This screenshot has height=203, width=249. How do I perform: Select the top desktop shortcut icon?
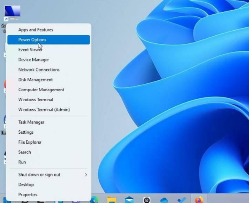12,13
